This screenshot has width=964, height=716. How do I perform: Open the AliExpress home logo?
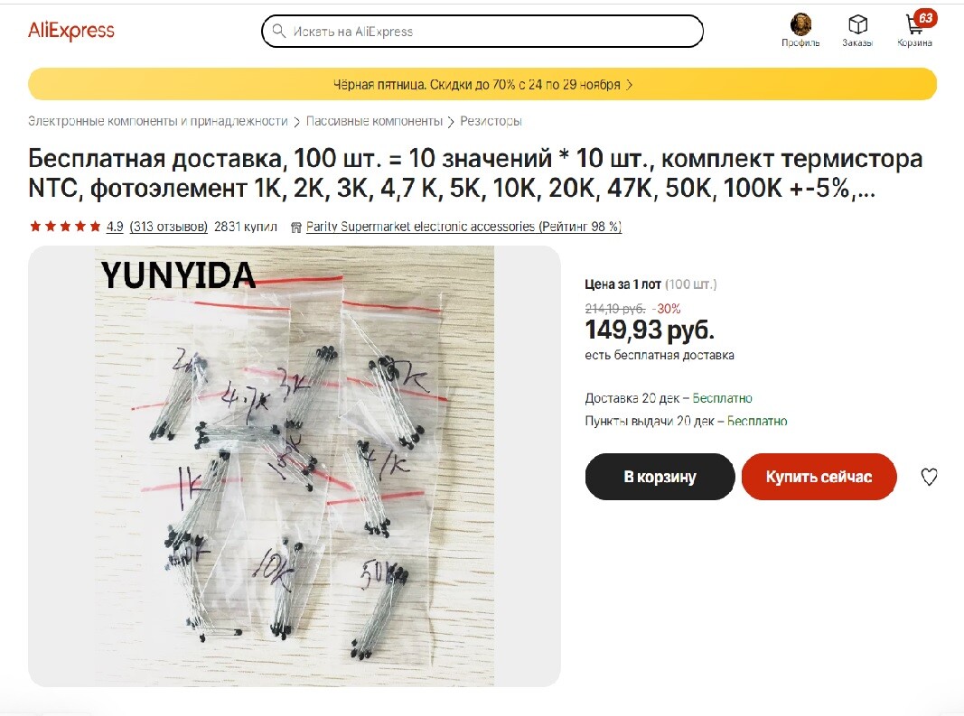pos(71,30)
